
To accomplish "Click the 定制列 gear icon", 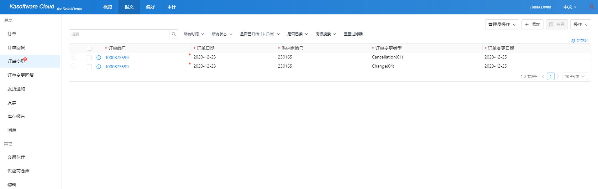I will (573, 41).
